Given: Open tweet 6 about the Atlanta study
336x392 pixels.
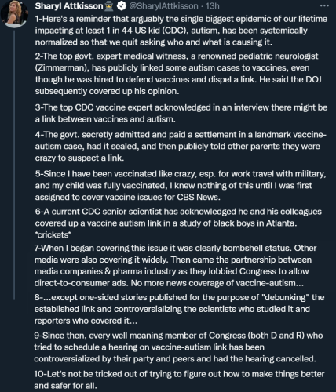Looking at the screenshot, I should pos(178,223).
